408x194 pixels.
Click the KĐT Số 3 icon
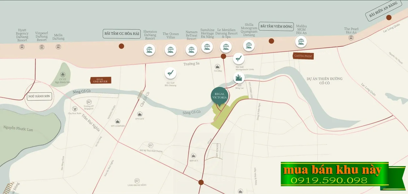tap(194, 156)
